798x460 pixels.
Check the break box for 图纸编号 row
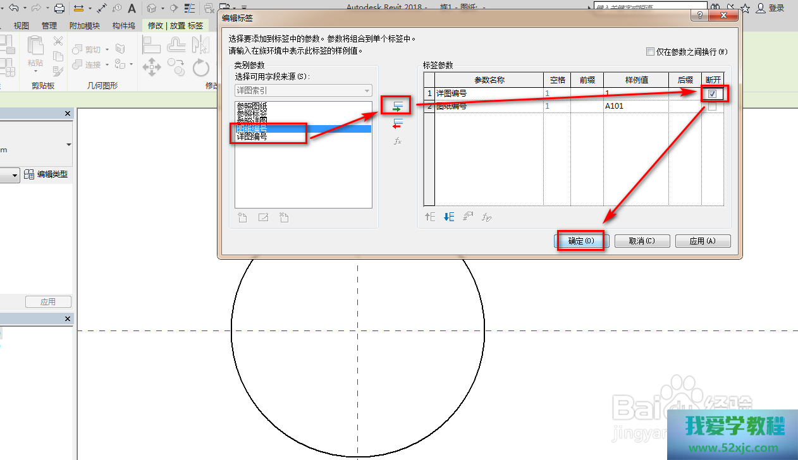(x=713, y=106)
